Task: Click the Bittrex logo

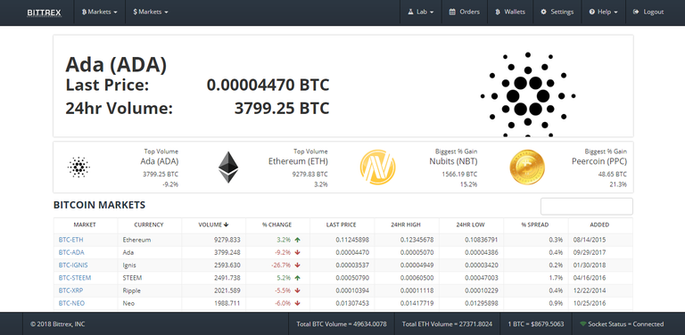Action: click(x=44, y=12)
